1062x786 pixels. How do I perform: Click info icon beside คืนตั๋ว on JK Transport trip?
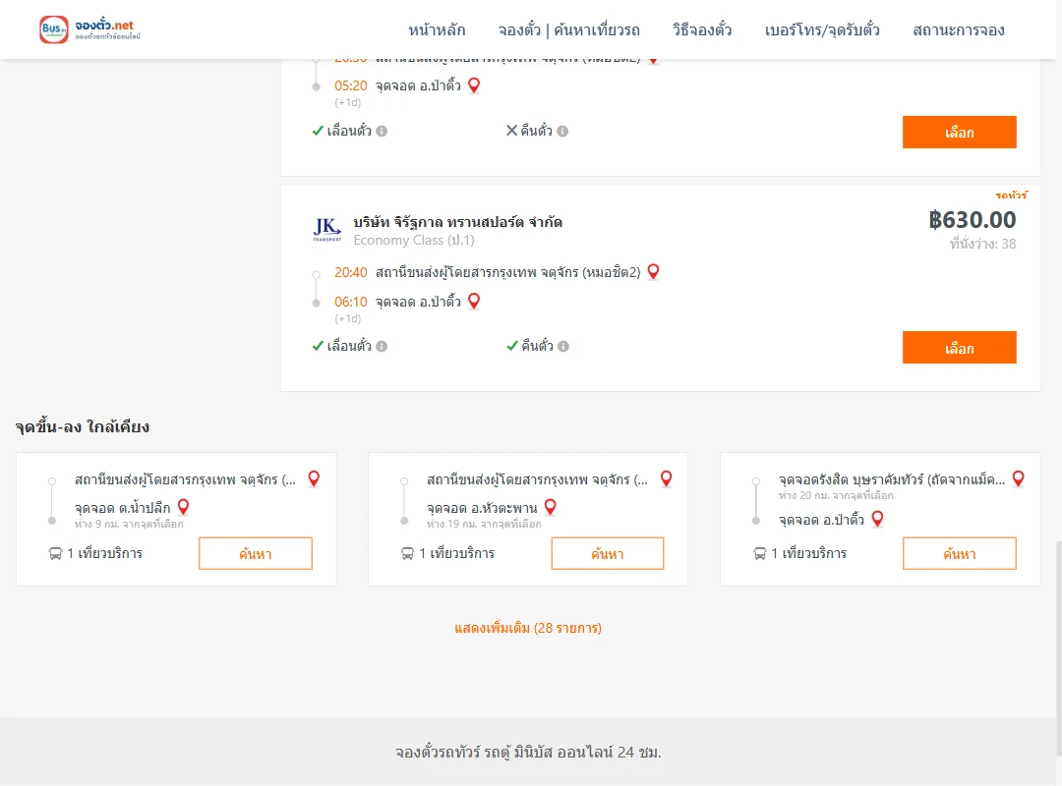[563, 347]
